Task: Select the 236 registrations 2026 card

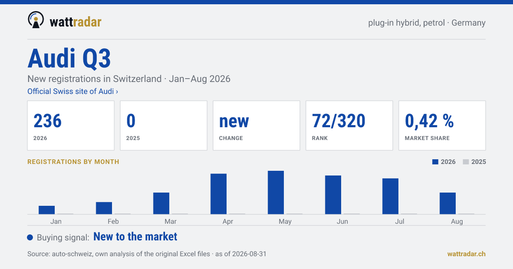Action: [71, 126]
